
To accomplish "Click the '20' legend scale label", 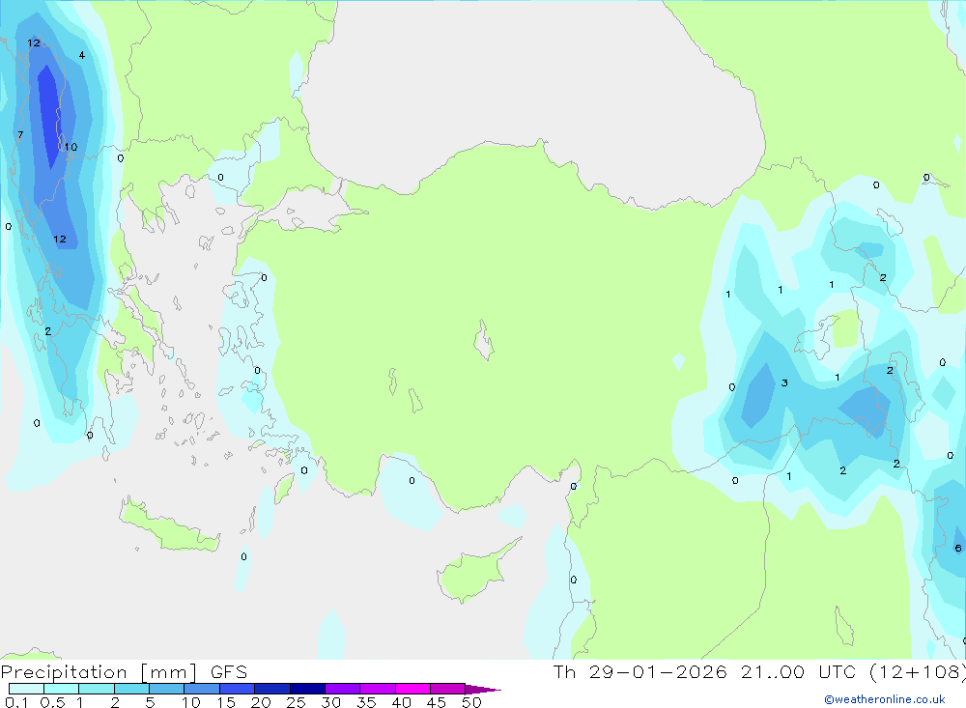I will coord(261,702).
